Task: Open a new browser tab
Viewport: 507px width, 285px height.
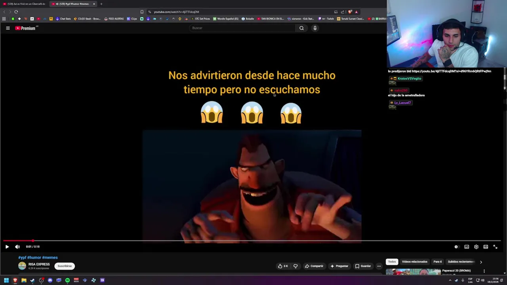Action: [x=101, y=4]
